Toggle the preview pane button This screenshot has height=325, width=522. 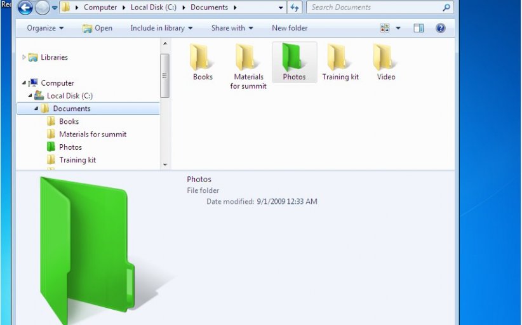tap(418, 28)
